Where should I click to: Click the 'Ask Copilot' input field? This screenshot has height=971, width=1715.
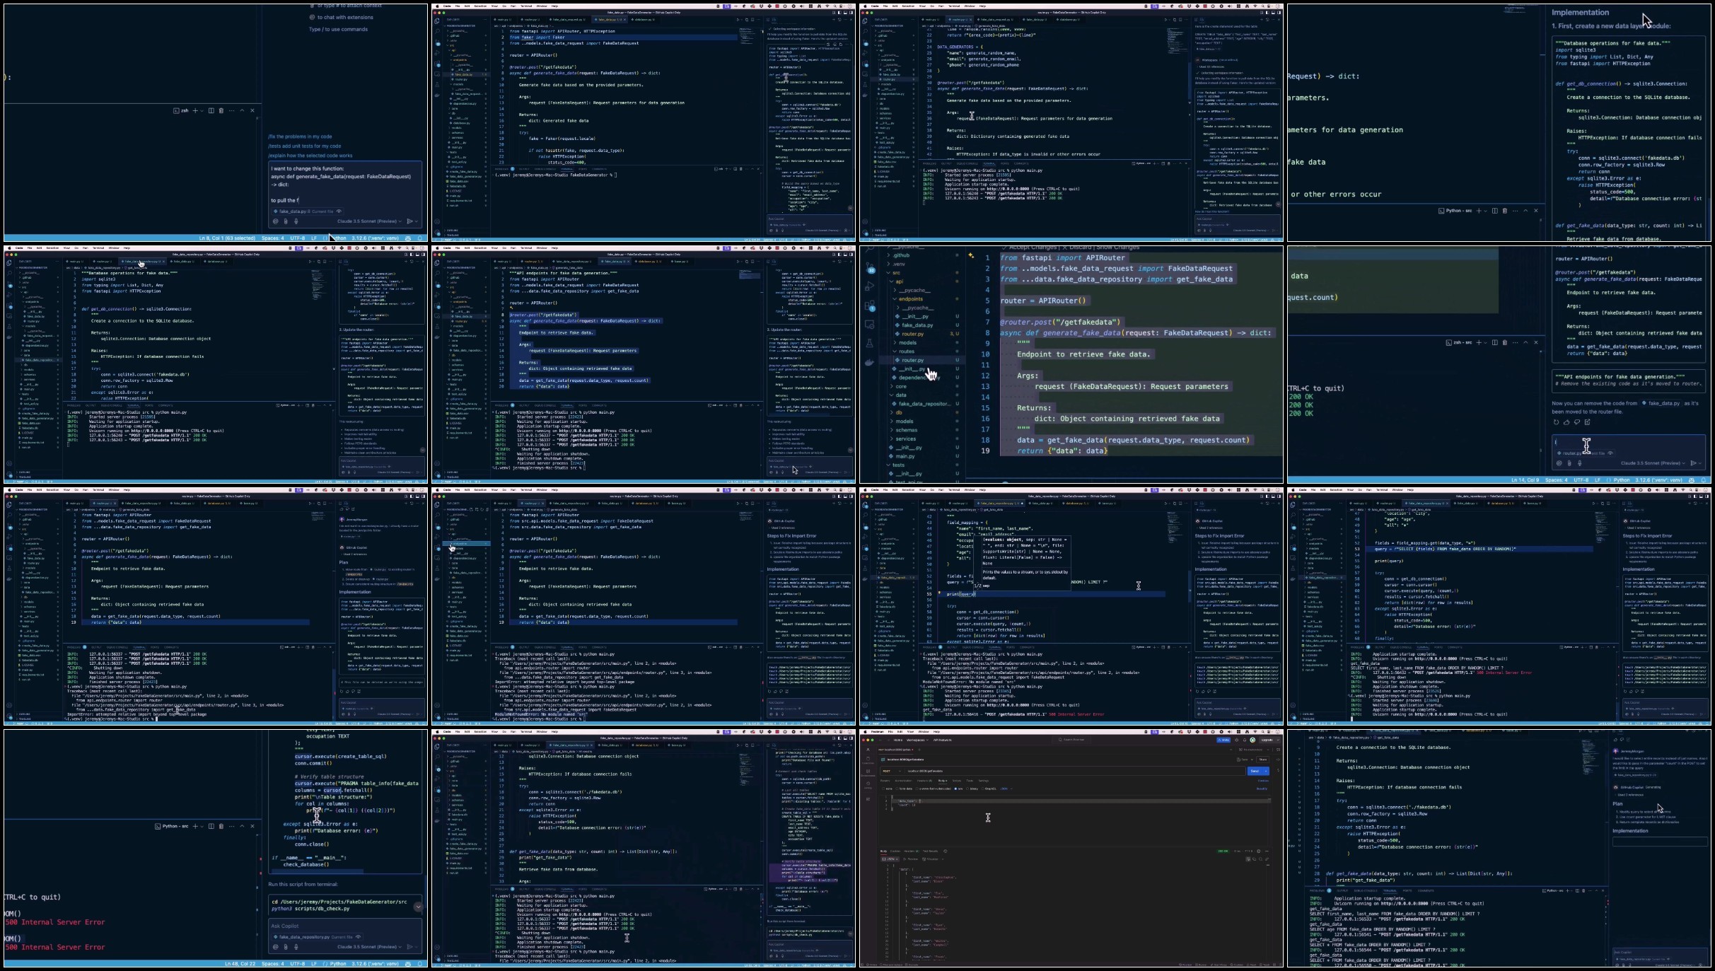[x=345, y=926]
